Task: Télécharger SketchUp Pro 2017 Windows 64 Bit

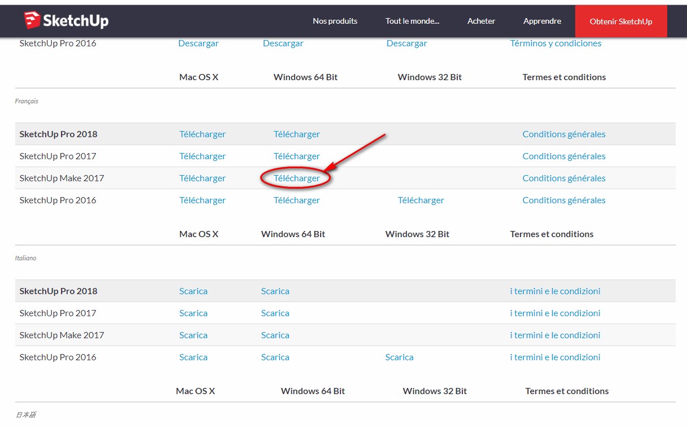Action: click(297, 156)
